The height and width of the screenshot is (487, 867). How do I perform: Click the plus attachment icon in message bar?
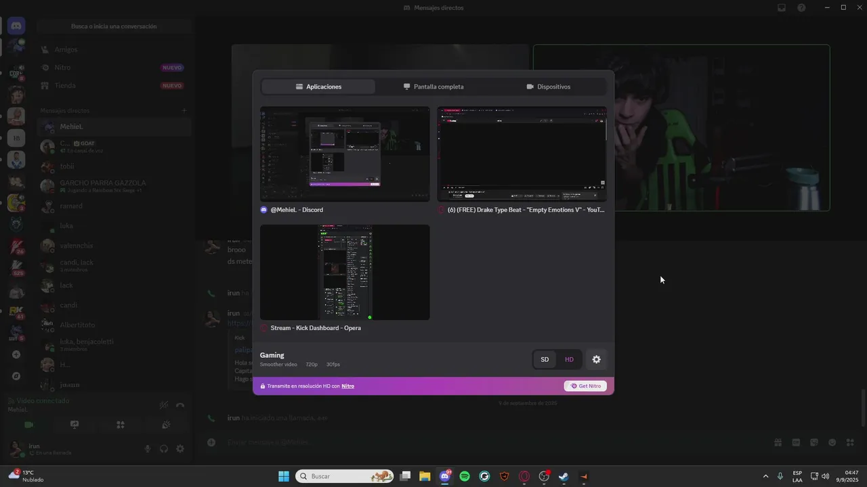pyautogui.click(x=211, y=442)
